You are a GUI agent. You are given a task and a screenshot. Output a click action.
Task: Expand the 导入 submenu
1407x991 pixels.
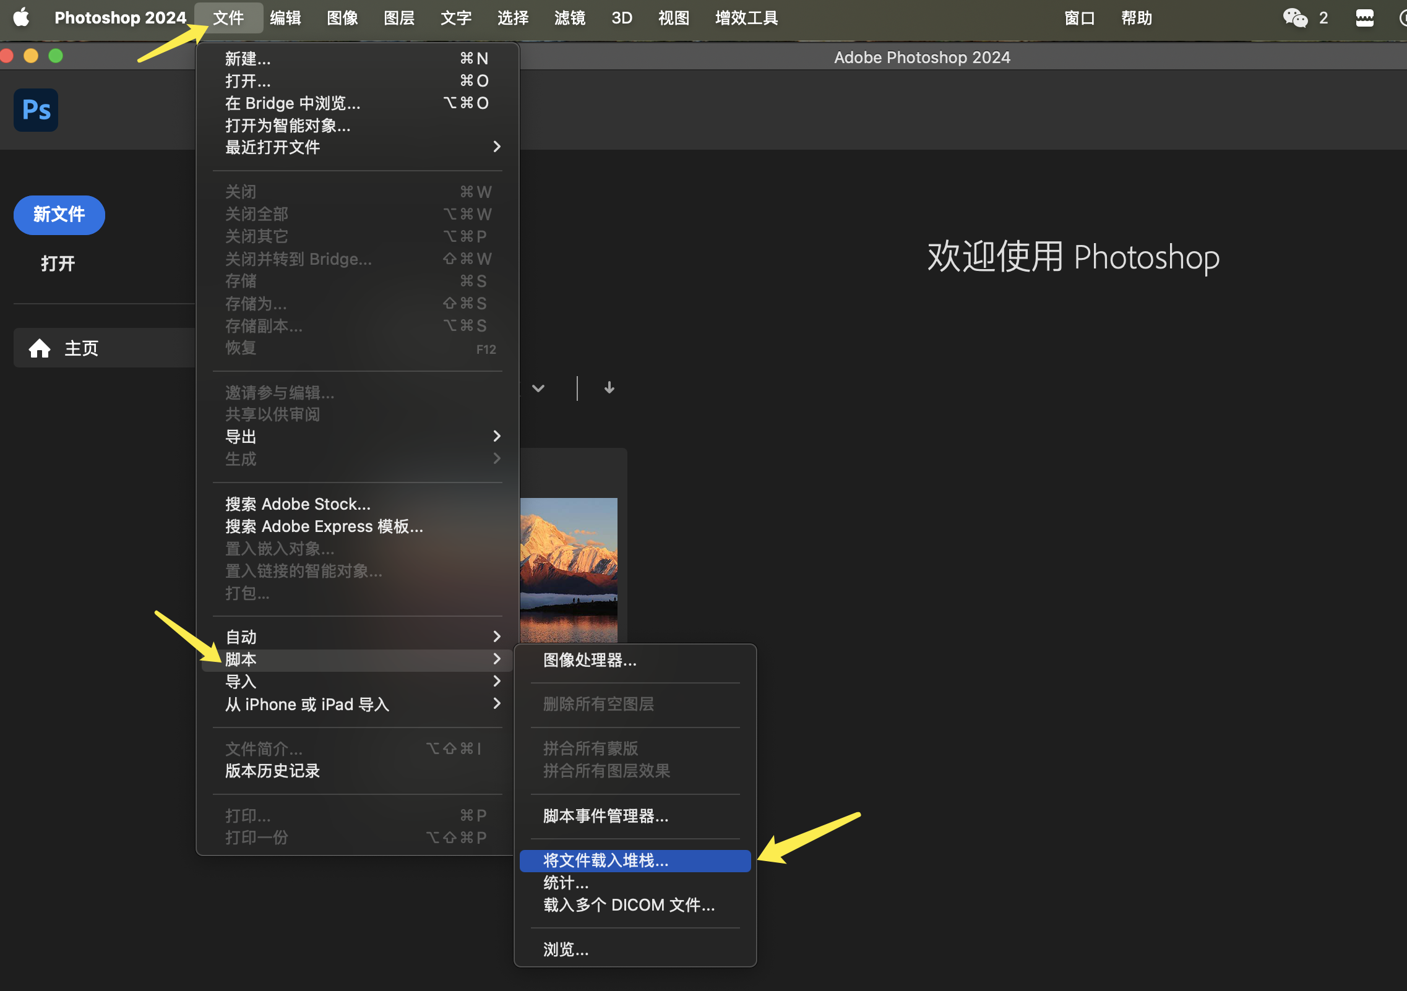pyautogui.click(x=357, y=682)
